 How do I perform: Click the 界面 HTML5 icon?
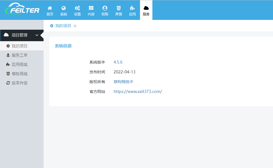click(119, 8)
